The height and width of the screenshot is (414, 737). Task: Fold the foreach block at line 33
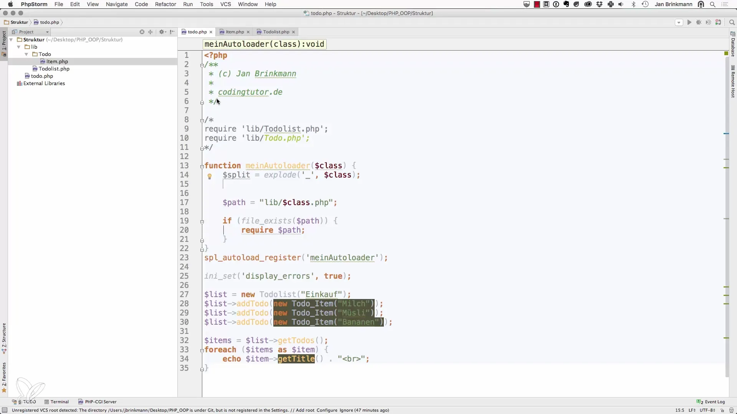click(x=202, y=350)
